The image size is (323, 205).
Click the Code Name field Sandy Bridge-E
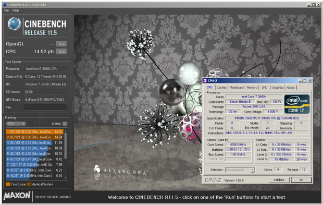click(240, 102)
